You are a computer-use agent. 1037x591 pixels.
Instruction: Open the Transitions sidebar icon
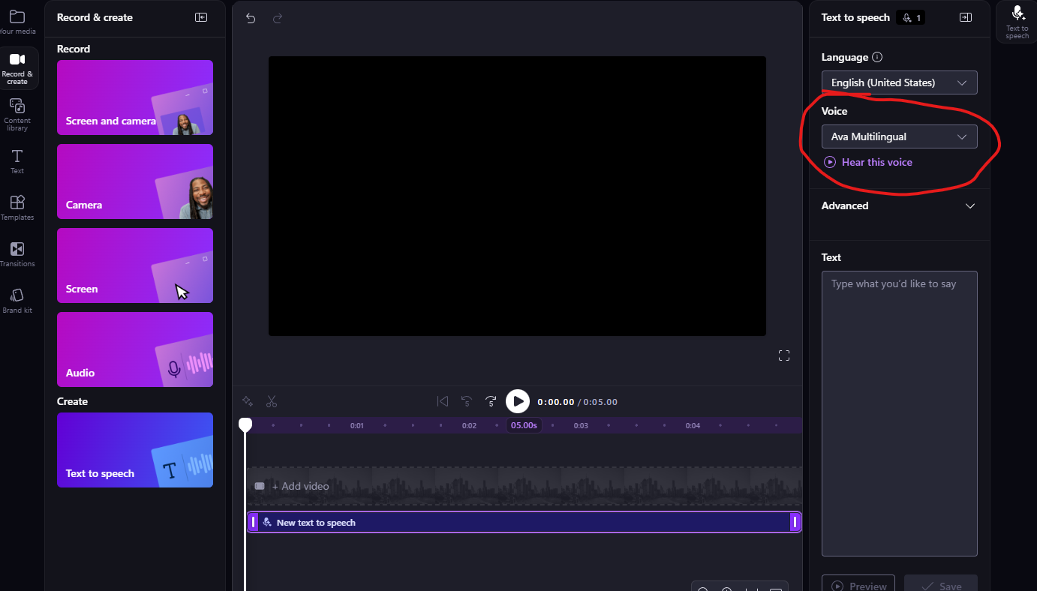[x=17, y=253]
